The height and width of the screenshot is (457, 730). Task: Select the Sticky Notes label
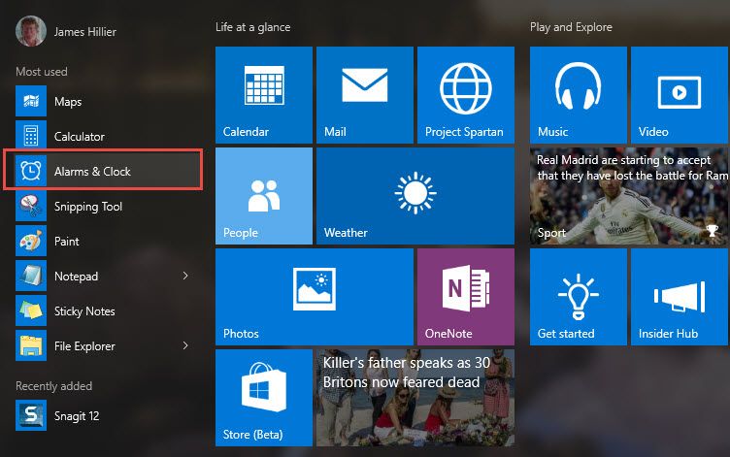point(84,311)
